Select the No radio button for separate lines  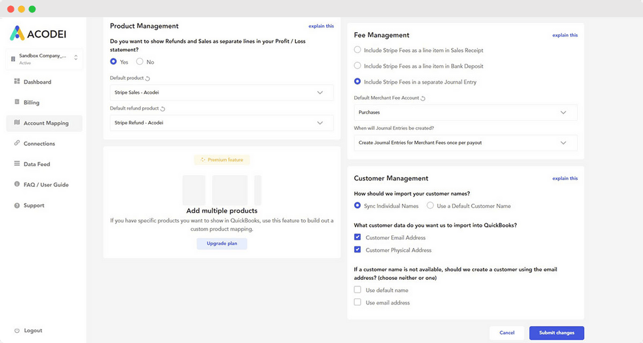pos(140,62)
